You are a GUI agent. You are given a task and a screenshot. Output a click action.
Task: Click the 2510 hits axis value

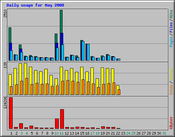tap(5, 13)
